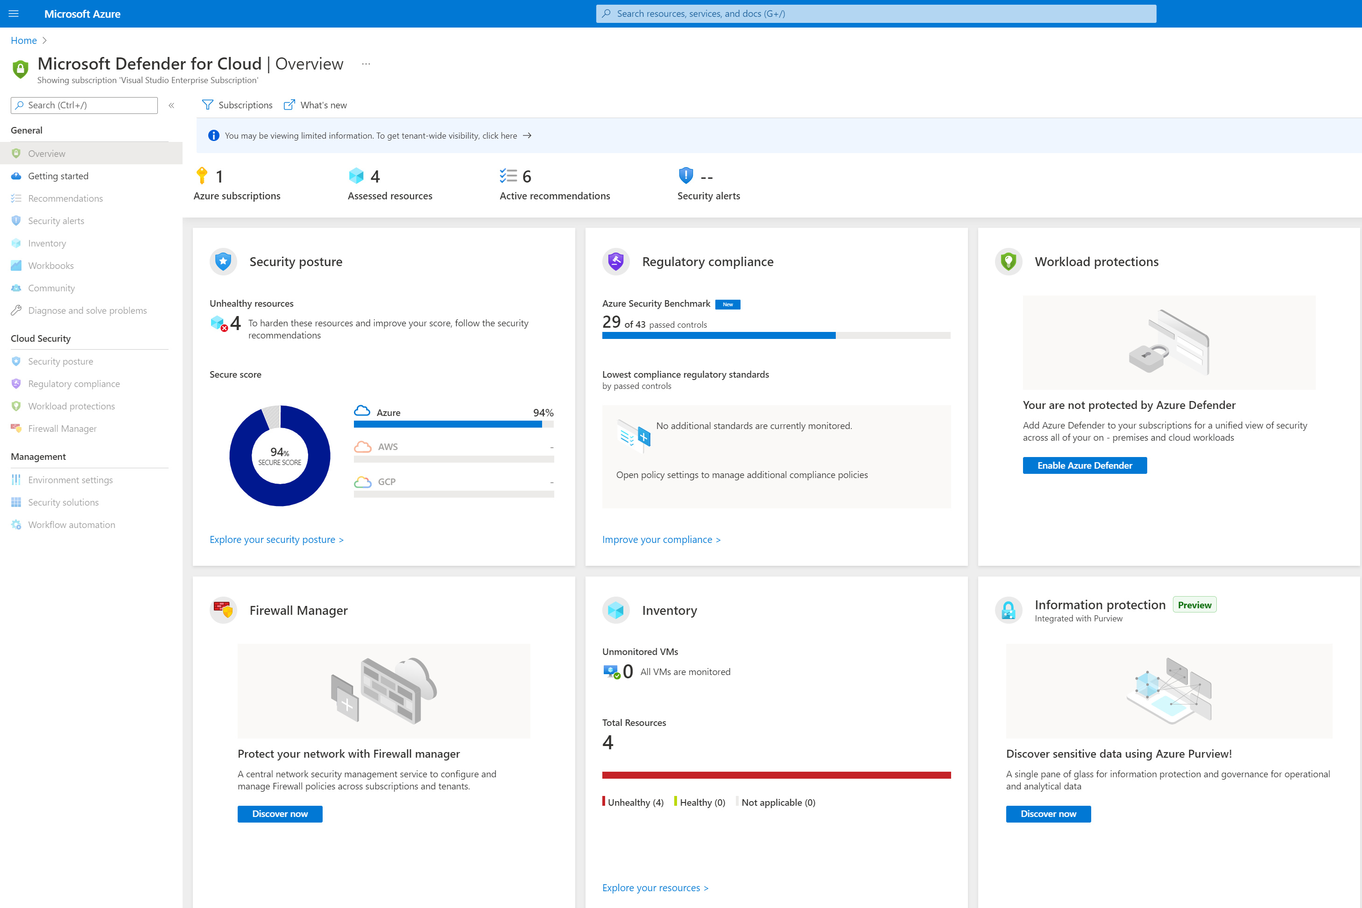Screen dimensions: 1362x908
Task: Click the hamburger menu icon
Action: 14,14
